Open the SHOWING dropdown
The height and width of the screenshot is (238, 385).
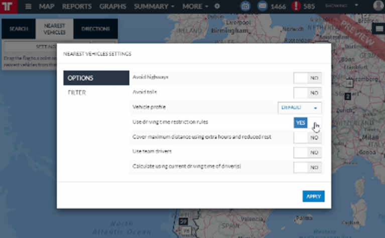341,6
